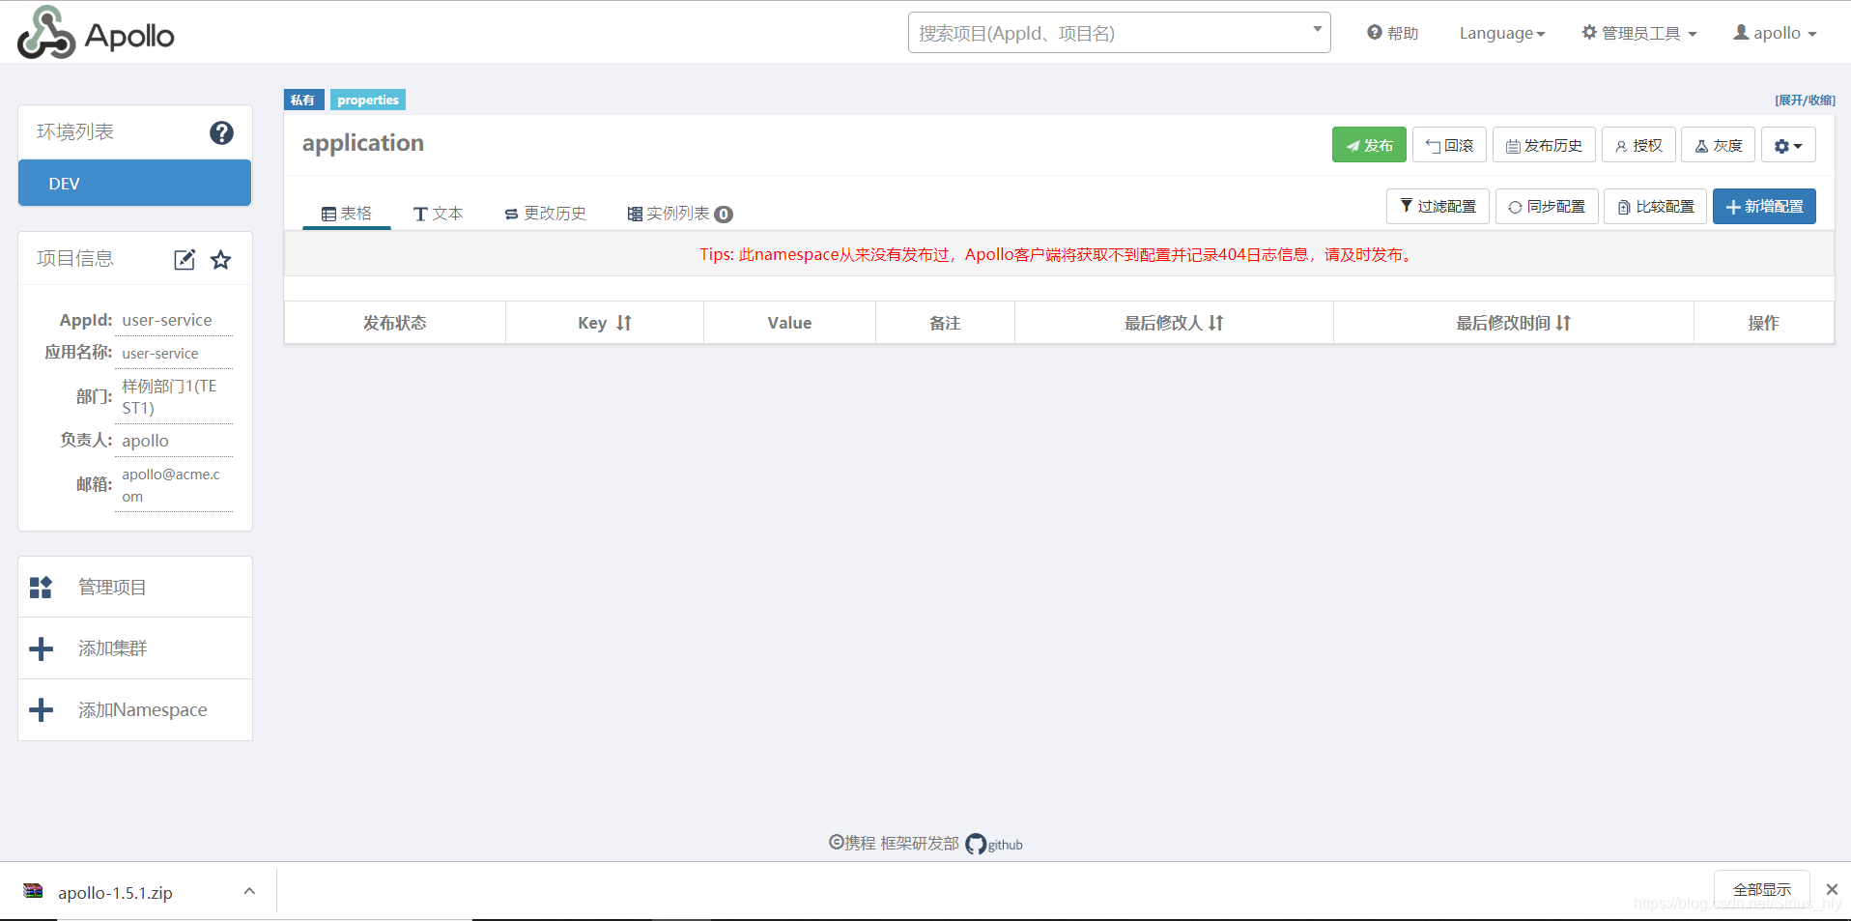Click the 比较配置 compare config button
1851x921 pixels.
pyautogui.click(x=1655, y=206)
